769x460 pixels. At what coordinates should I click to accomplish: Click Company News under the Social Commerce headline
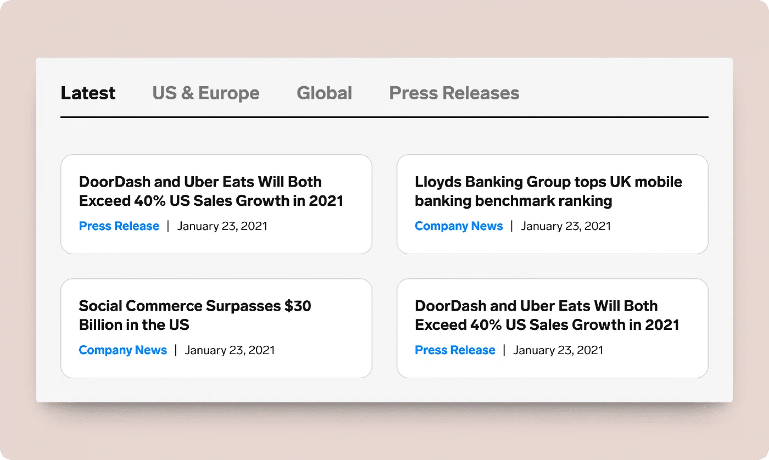(122, 350)
